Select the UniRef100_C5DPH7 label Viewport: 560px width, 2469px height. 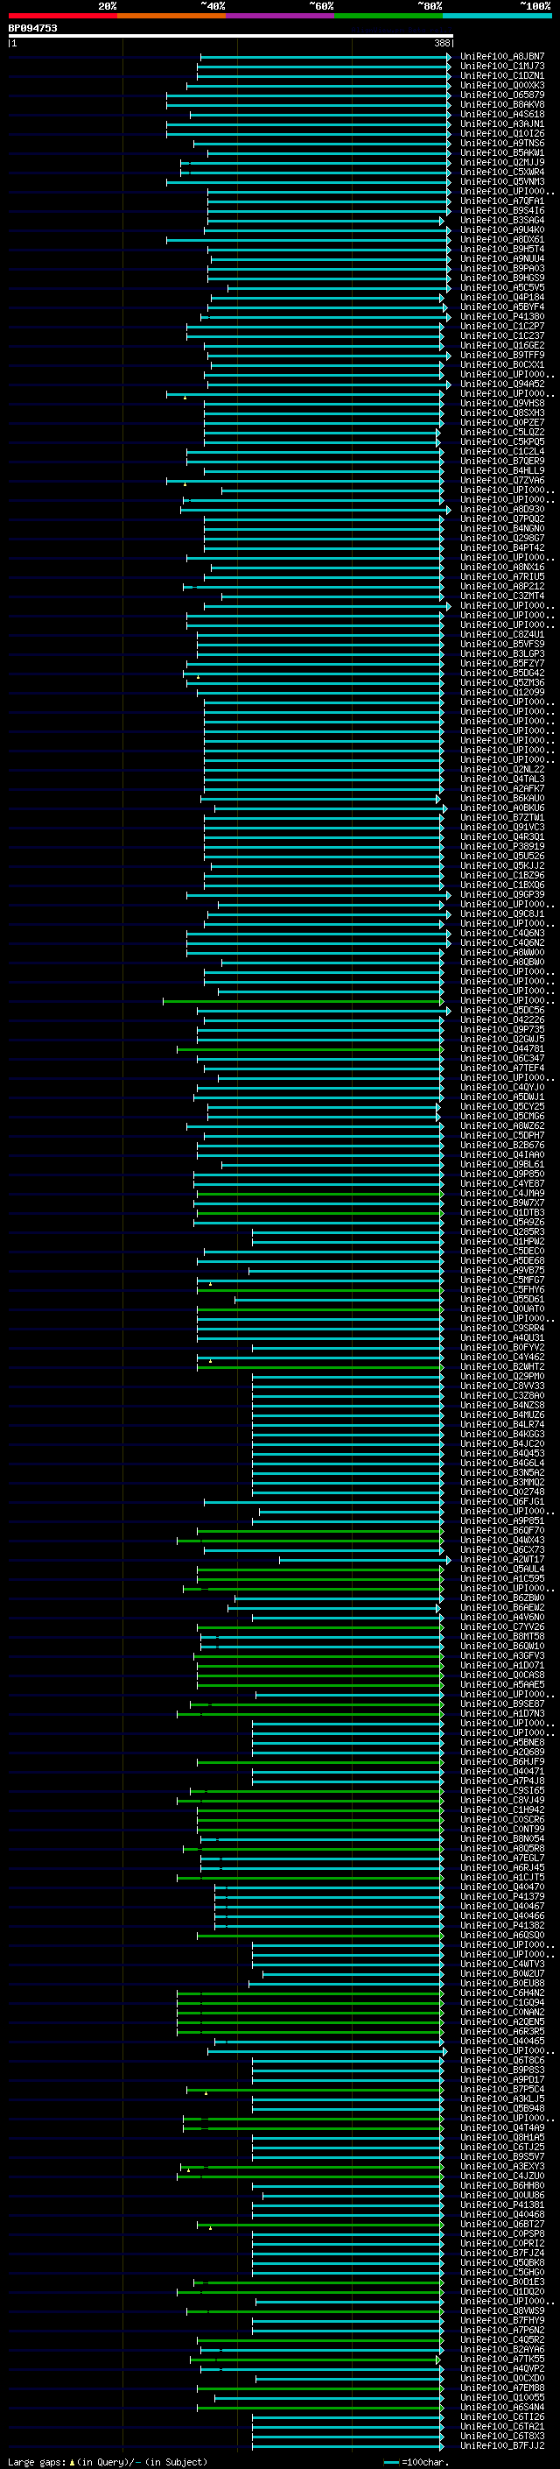point(501,1135)
